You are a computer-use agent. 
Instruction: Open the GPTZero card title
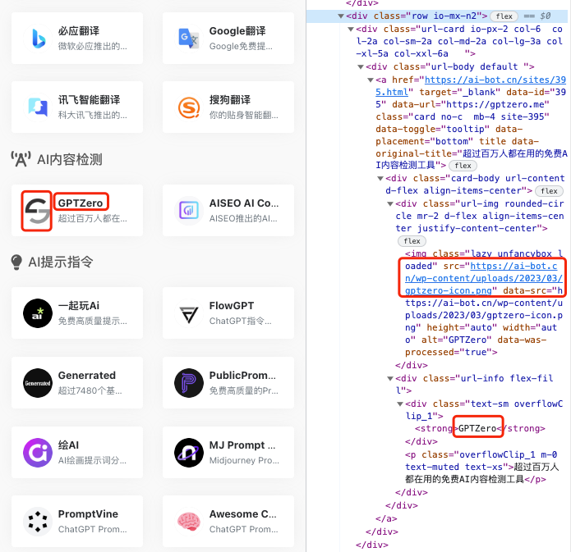tap(81, 203)
